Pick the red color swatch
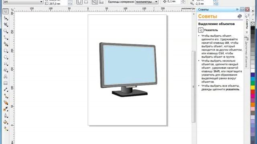Screen dimensions: 257x144 253,92
